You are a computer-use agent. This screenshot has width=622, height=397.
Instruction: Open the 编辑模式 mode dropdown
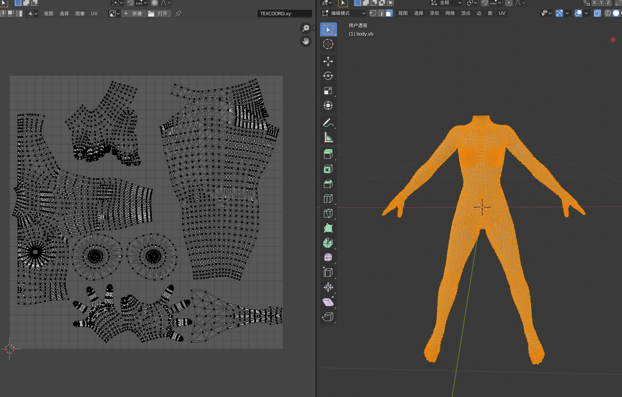tap(343, 13)
